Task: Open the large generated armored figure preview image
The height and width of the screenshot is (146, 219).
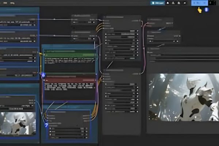Action: (184, 97)
